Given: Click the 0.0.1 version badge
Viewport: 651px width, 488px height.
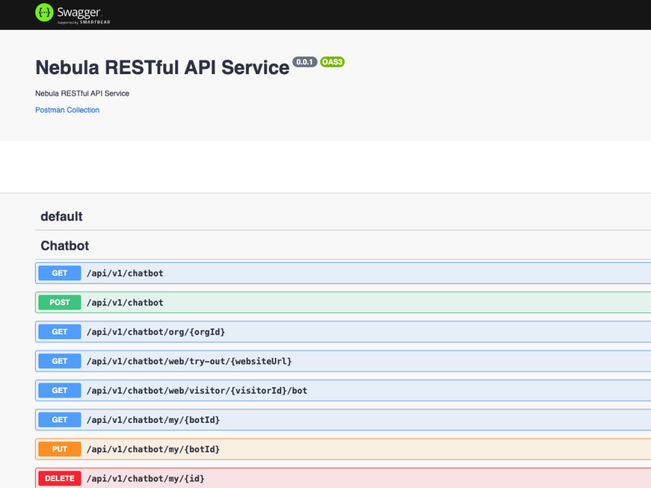Looking at the screenshot, I should click(x=305, y=62).
